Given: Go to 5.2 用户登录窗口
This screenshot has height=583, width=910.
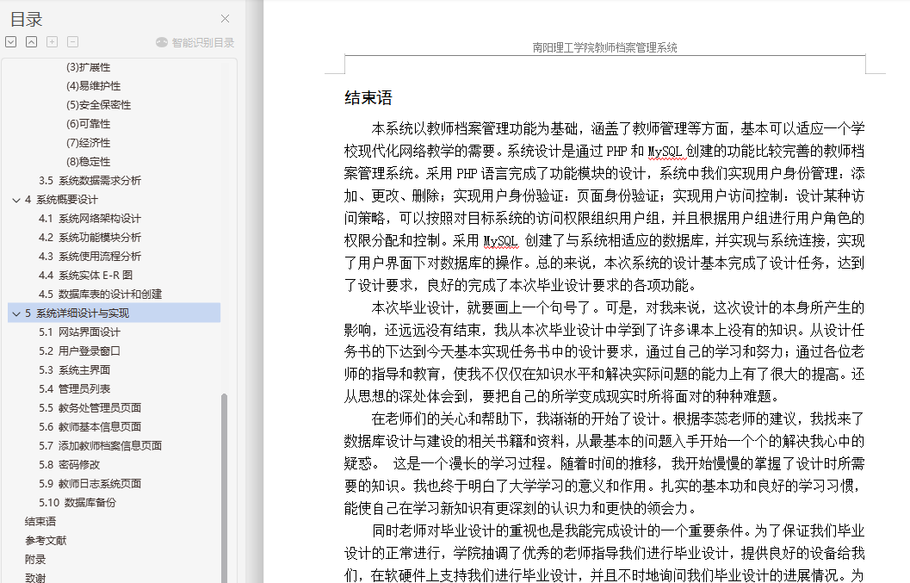Looking at the screenshot, I should (x=79, y=351).
